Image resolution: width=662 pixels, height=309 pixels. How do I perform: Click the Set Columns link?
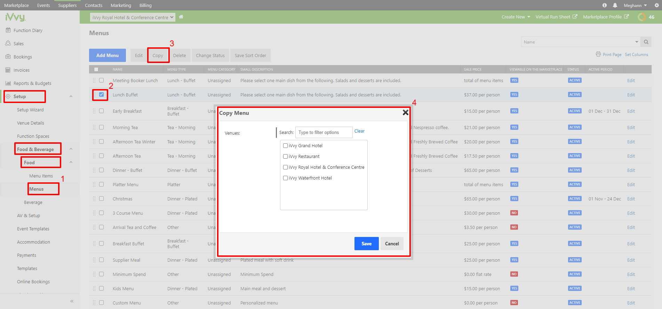(636, 55)
